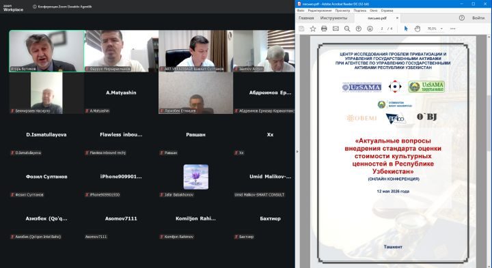The height and width of the screenshot is (268, 492).
Task: Click the red conference title text in PDF
Action: pos(393,156)
